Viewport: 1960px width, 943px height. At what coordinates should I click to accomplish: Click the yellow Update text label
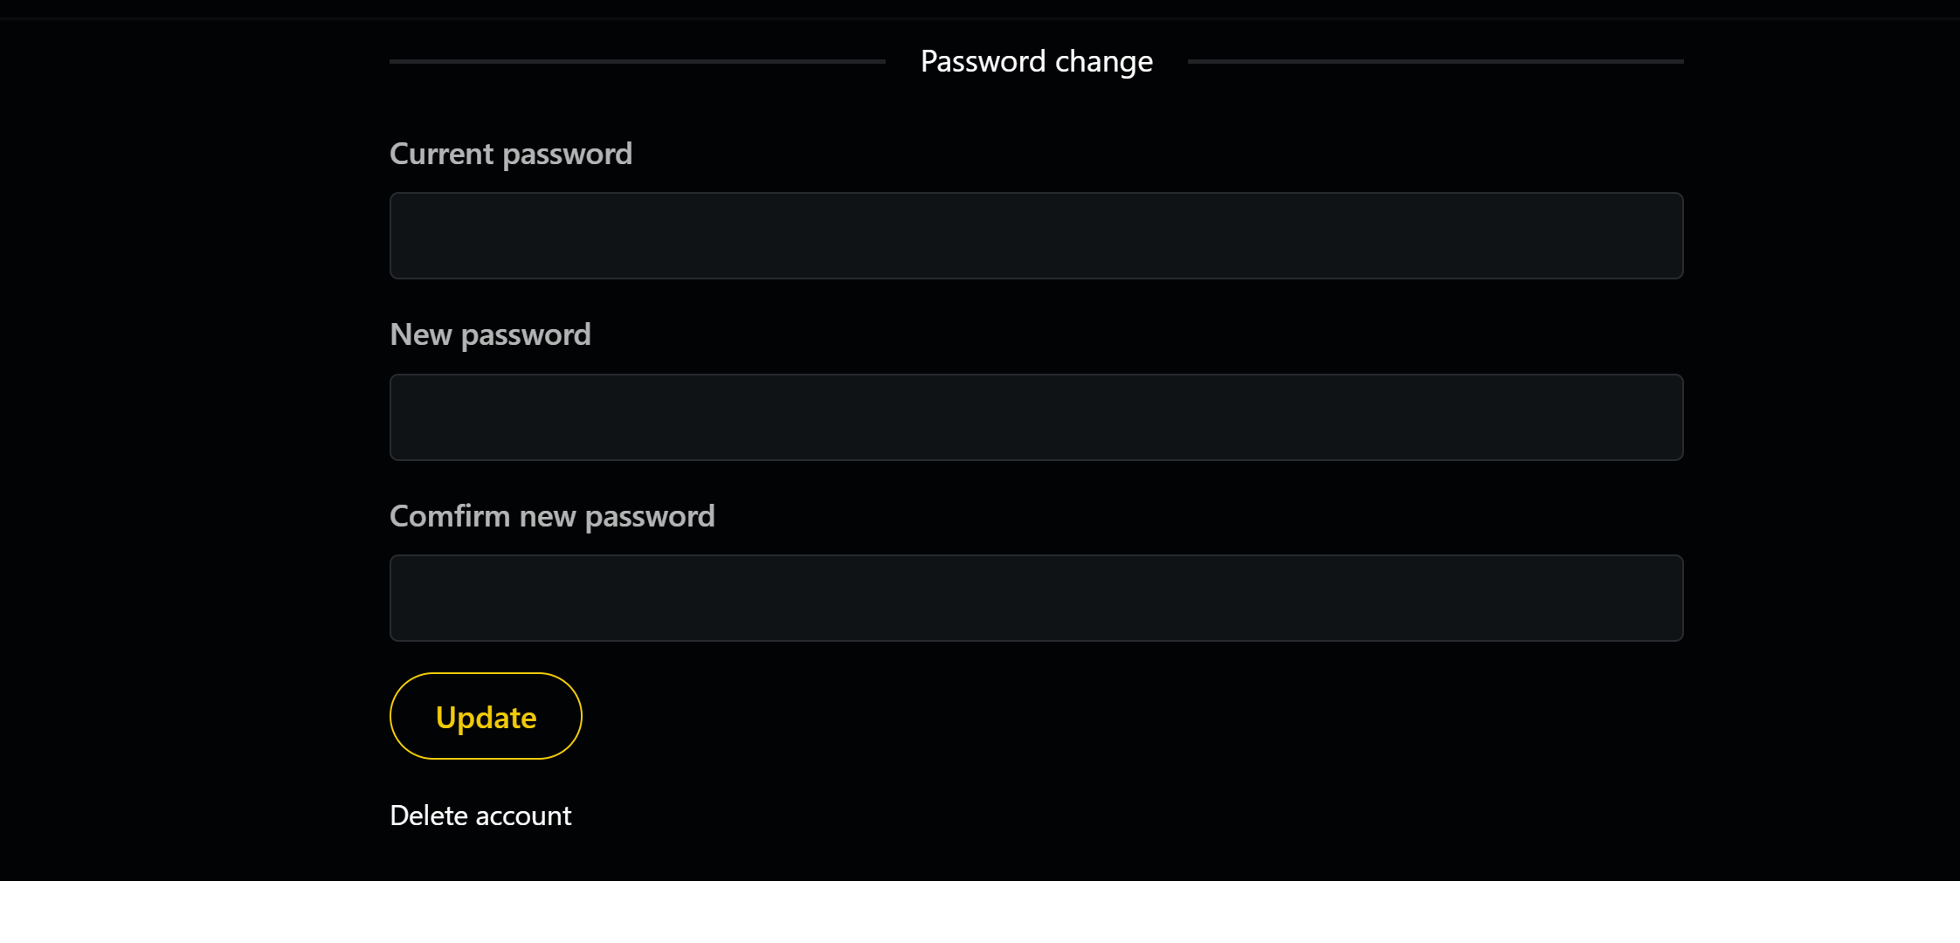486,718
